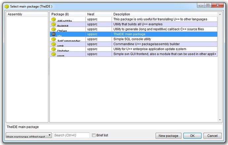Close the Select main package dialog
Image resolution: width=228 pixels, height=145 pixels.
[x=217, y=5]
